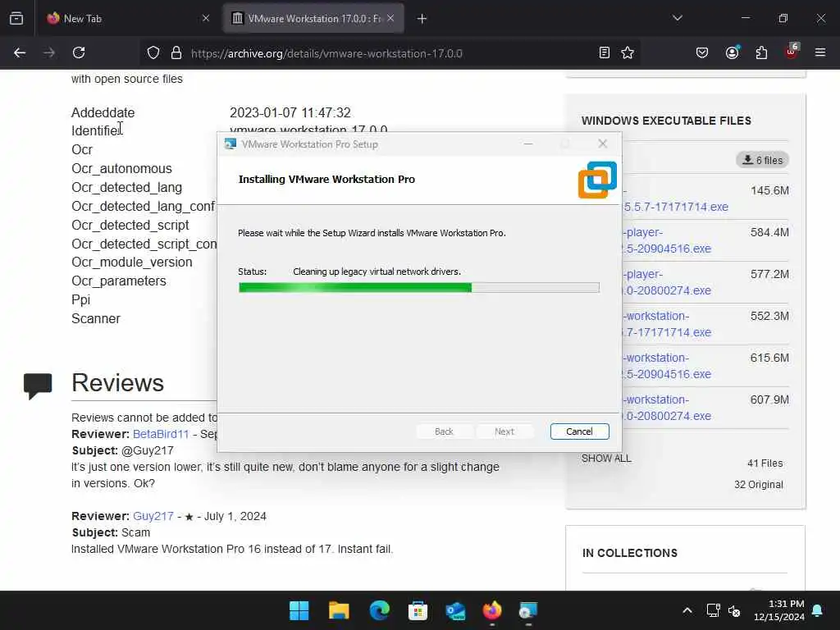The width and height of the screenshot is (840, 630).
Task: Click the 32 Original count text
Action: (759, 484)
